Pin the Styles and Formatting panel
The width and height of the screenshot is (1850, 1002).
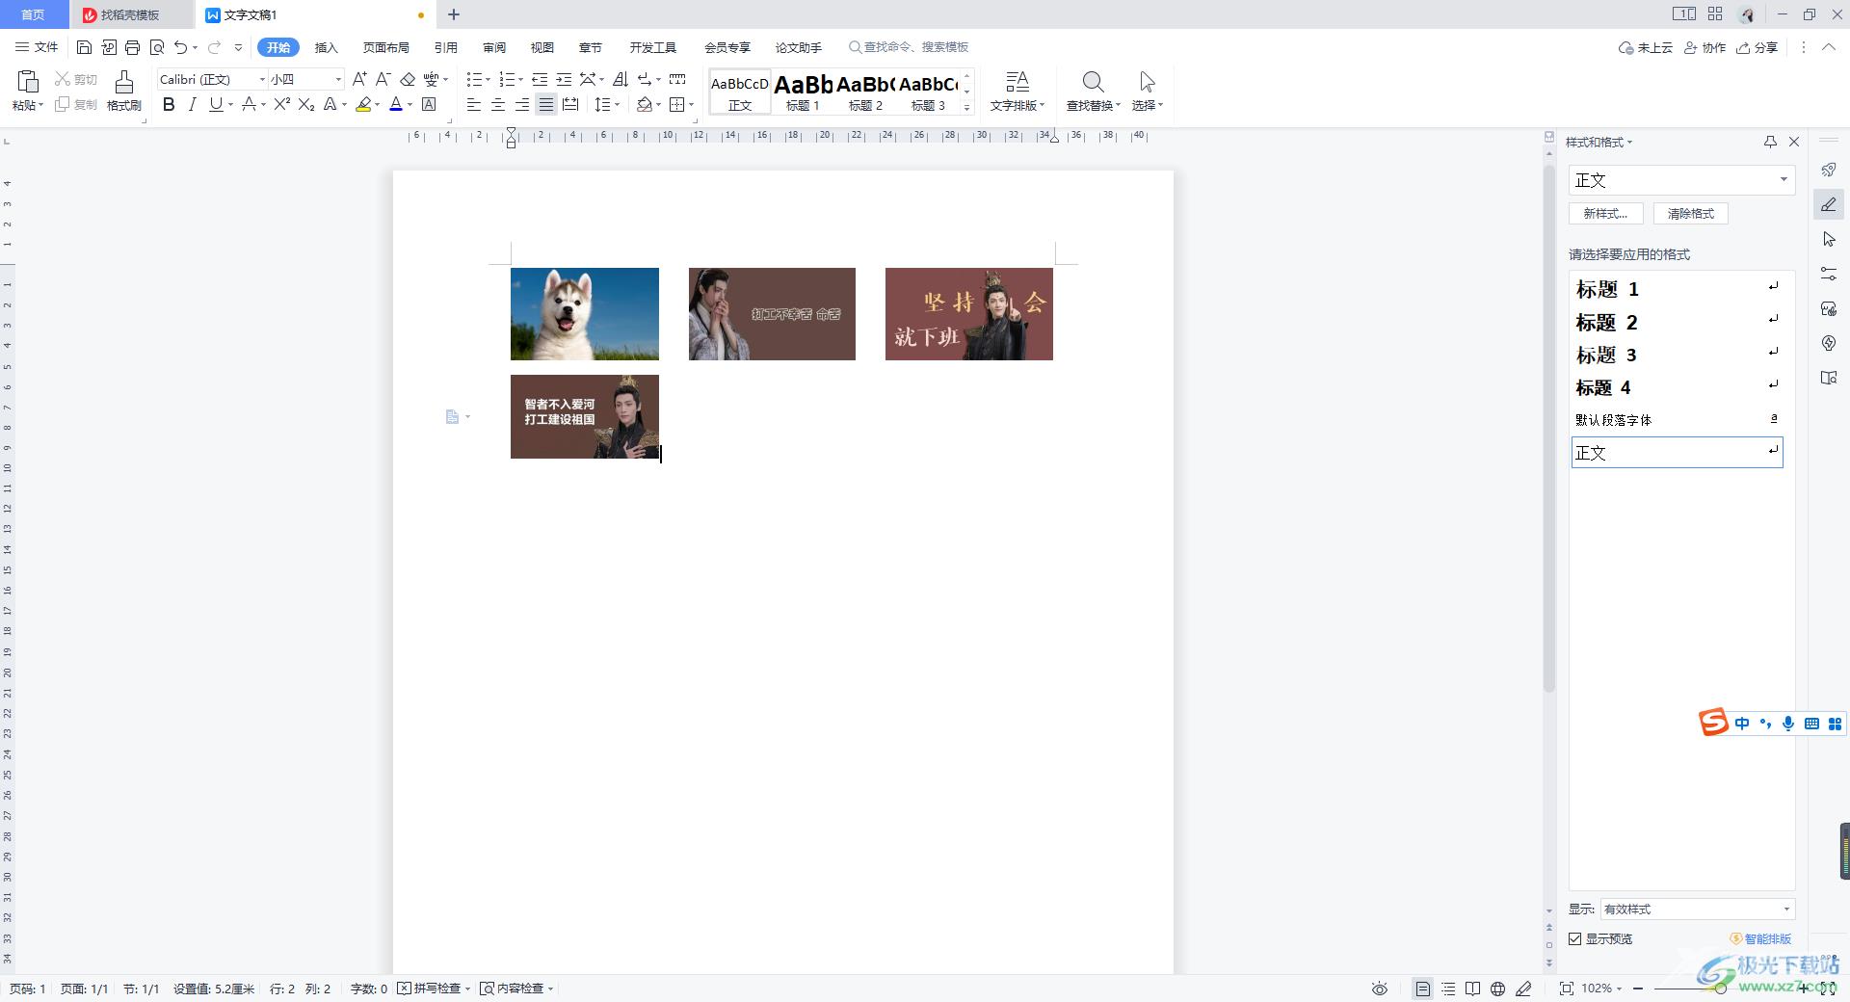(1770, 142)
